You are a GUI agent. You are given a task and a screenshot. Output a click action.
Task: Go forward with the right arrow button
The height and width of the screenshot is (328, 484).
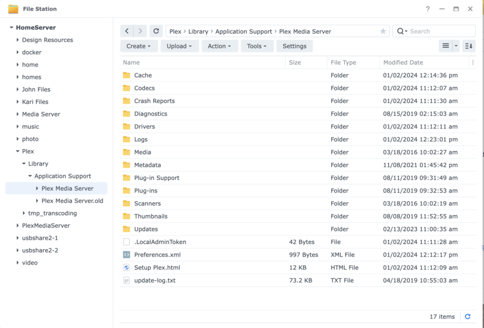[140, 31]
